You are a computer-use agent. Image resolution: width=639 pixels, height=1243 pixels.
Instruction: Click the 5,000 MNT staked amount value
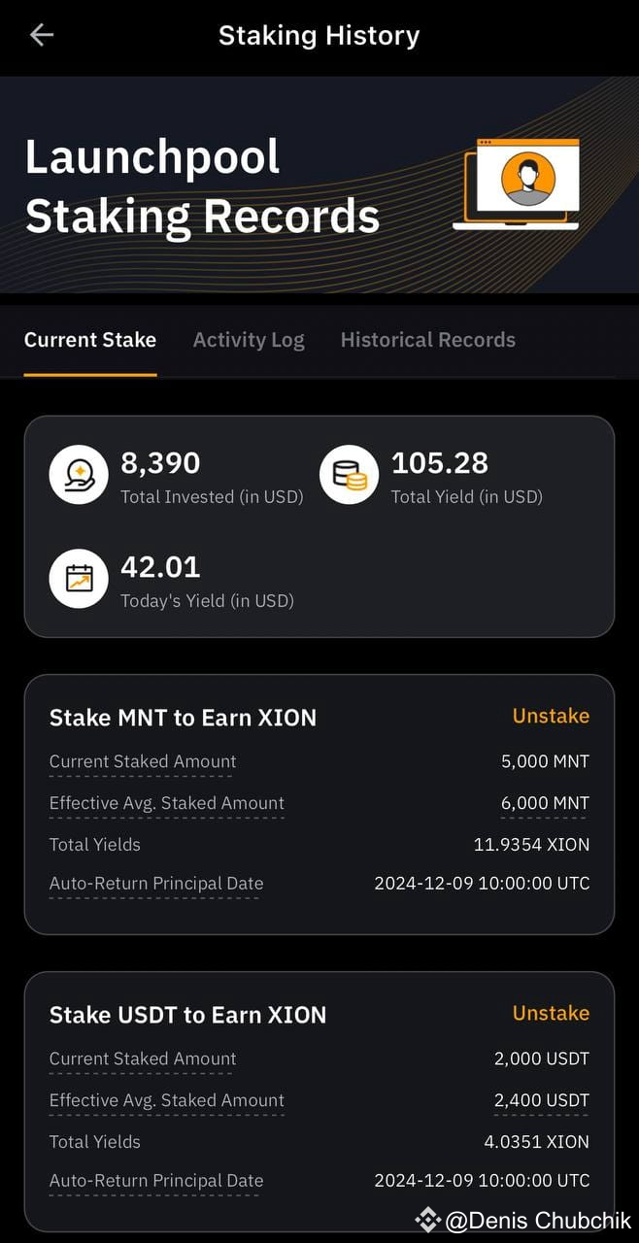(544, 761)
